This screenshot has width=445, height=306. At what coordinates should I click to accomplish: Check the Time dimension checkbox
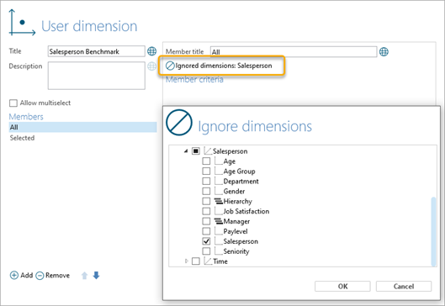tap(196, 261)
